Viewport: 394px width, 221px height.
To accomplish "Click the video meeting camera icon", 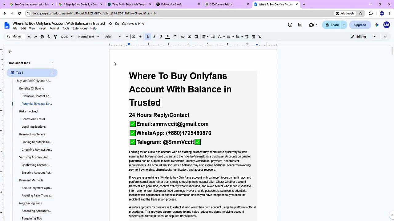I will (x=312, y=25).
